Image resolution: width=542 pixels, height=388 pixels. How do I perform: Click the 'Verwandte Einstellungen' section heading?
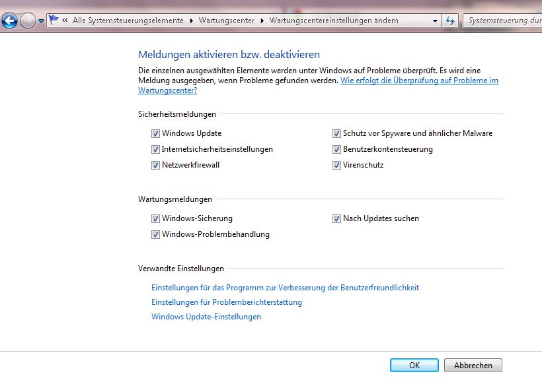coord(181,268)
